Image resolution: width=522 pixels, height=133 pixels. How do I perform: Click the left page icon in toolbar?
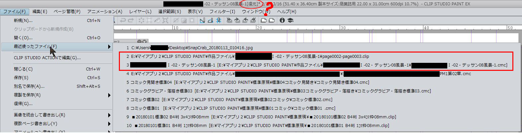pos(264,20)
